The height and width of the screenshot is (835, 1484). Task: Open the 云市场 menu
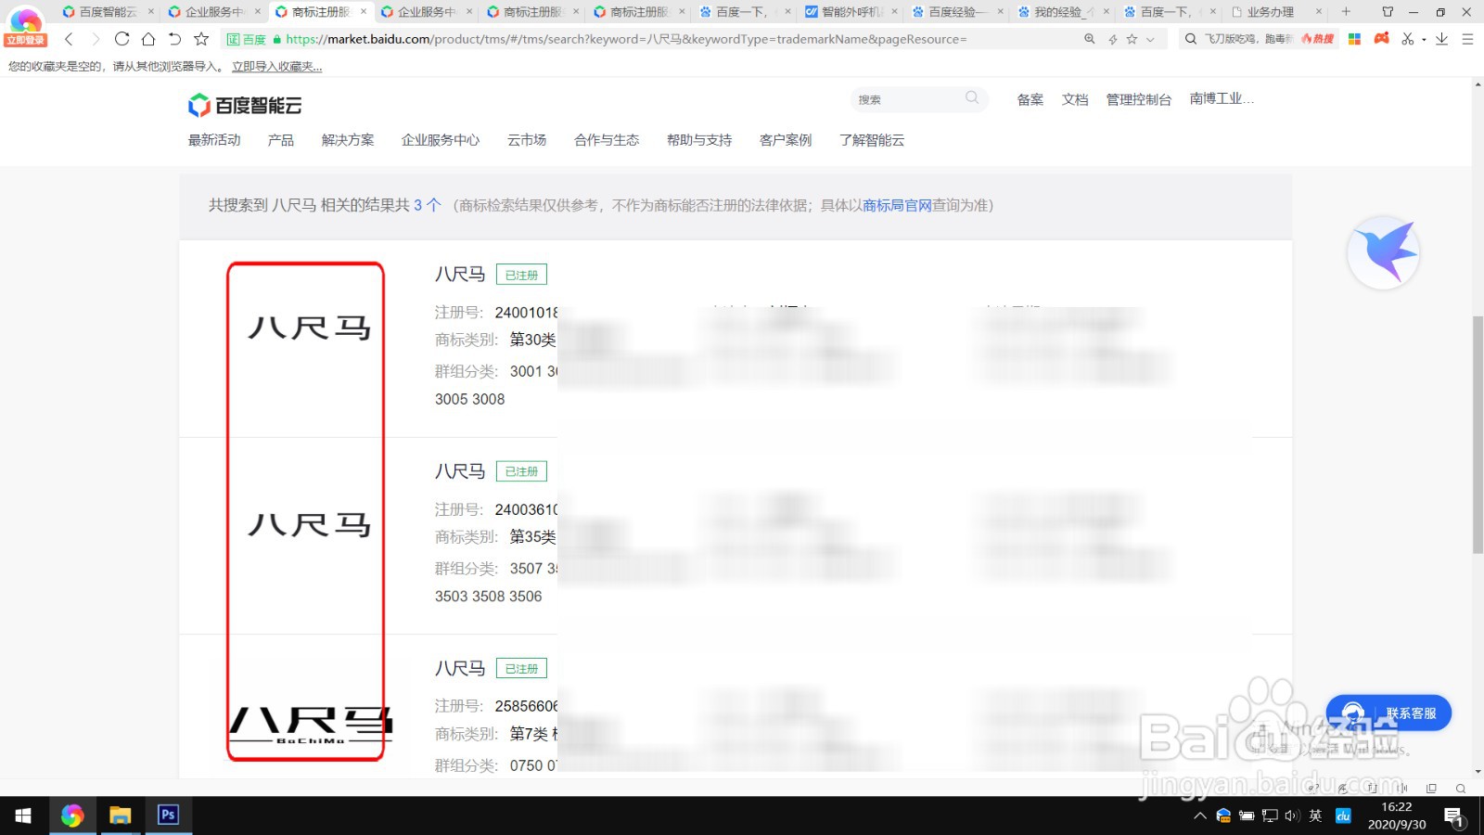click(x=527, y=140)
